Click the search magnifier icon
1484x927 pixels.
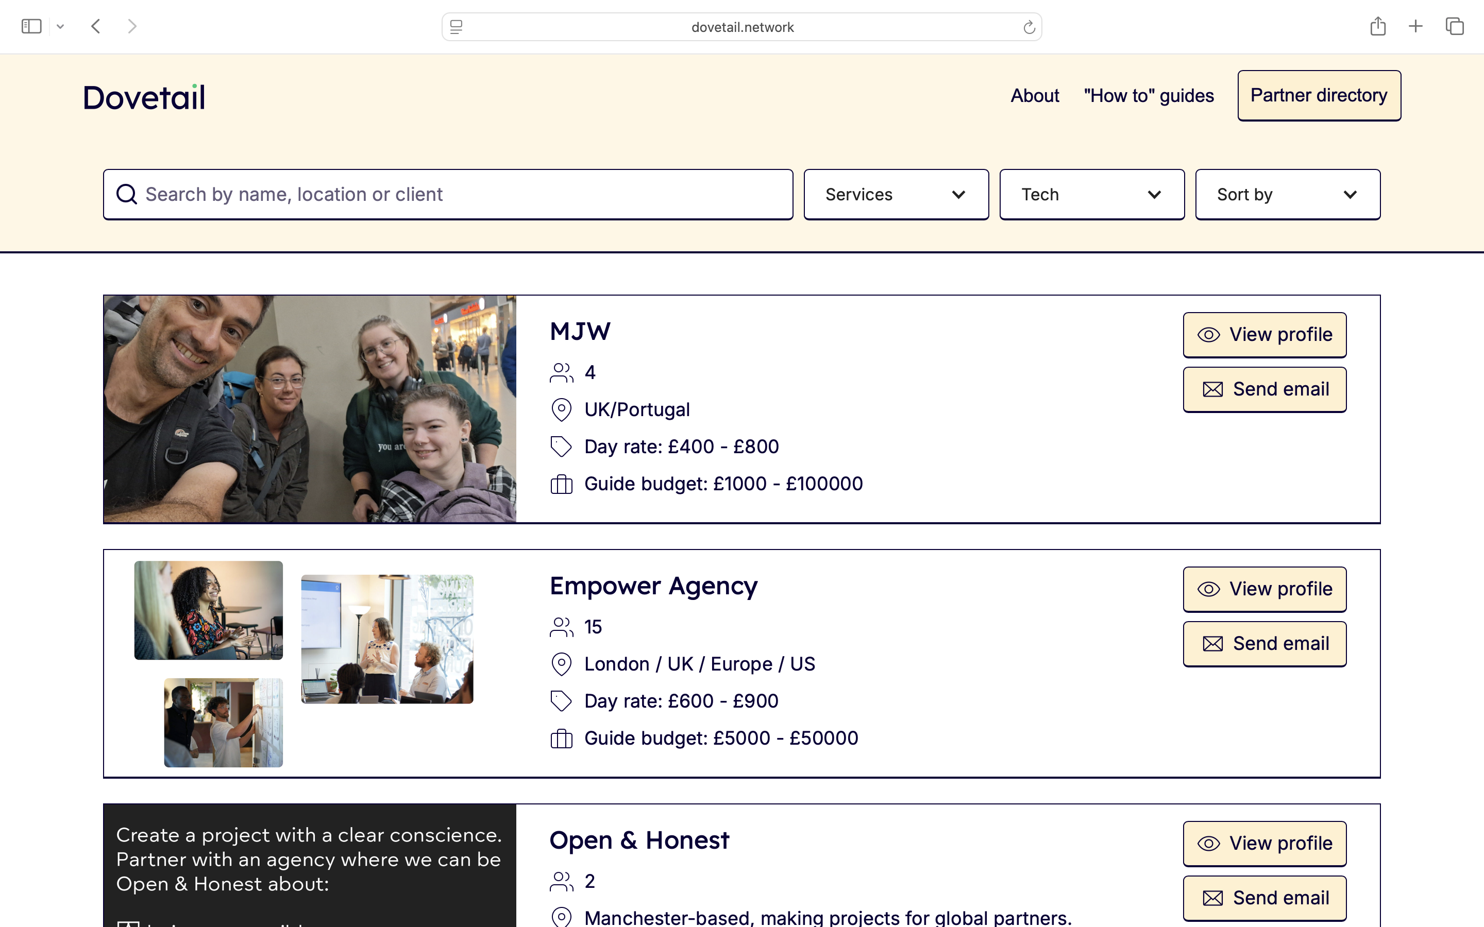[x=127, y=194]
